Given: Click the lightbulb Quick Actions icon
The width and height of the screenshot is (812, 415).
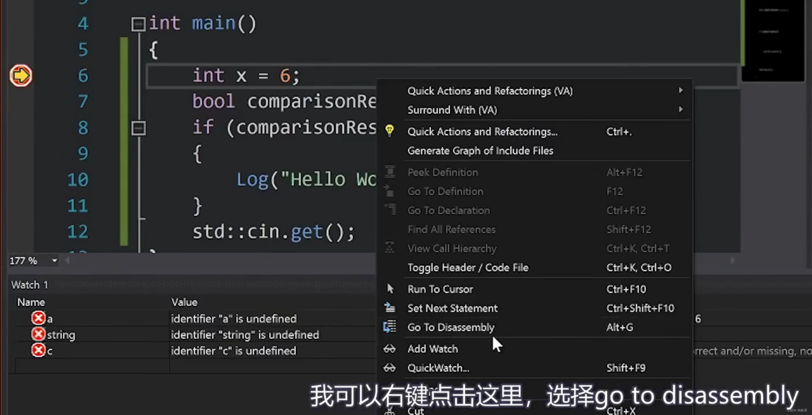Looking at the screenshot, I should [x=390, y=130].
